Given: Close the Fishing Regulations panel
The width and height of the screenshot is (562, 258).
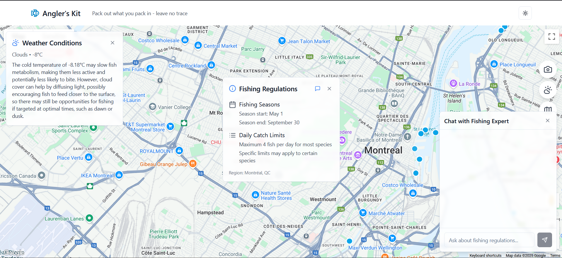Looking at the screenshot, I should pyautogui.click(x=329, y=89).
